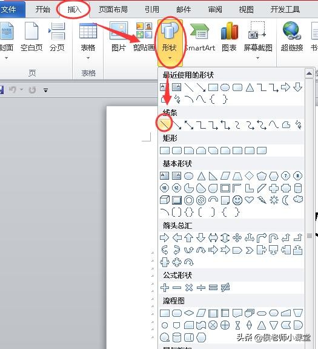Screen dimensions: 318x349
Task: Insert a chart with 图表
Action: [229, 37]
